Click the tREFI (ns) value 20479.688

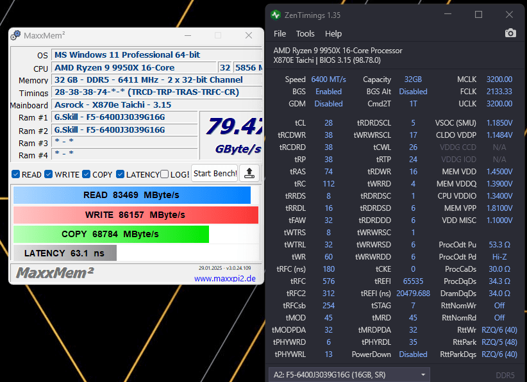point(413,294)
